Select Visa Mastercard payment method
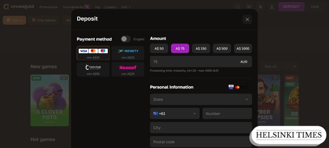This screenshot has width=329, height=148. 93,53
